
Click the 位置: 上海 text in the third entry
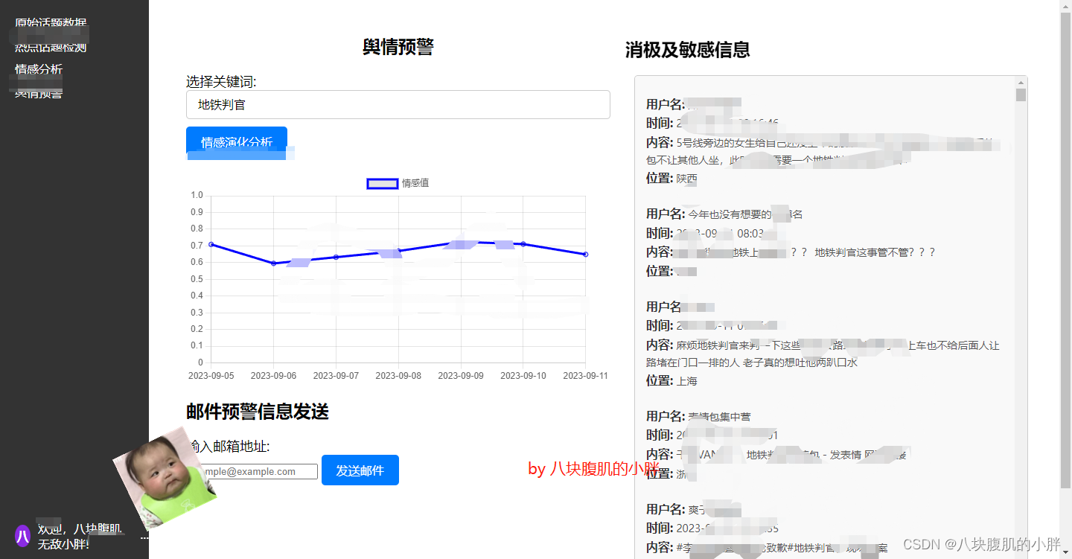coord(671,380)
